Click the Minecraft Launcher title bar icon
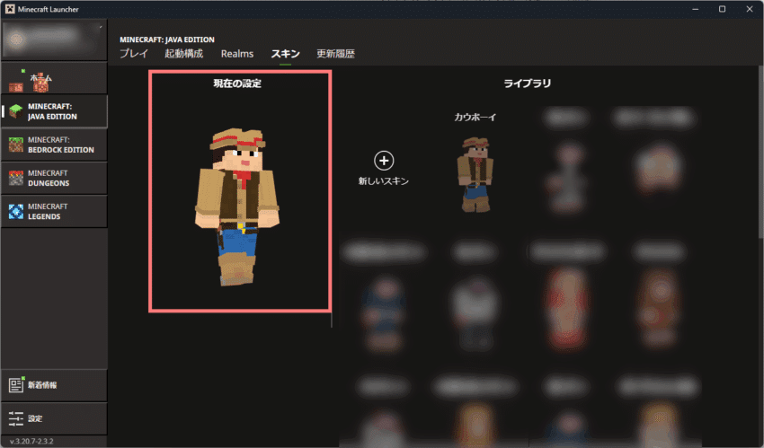Screen dimensions: 764x448 tap(10, 9)
